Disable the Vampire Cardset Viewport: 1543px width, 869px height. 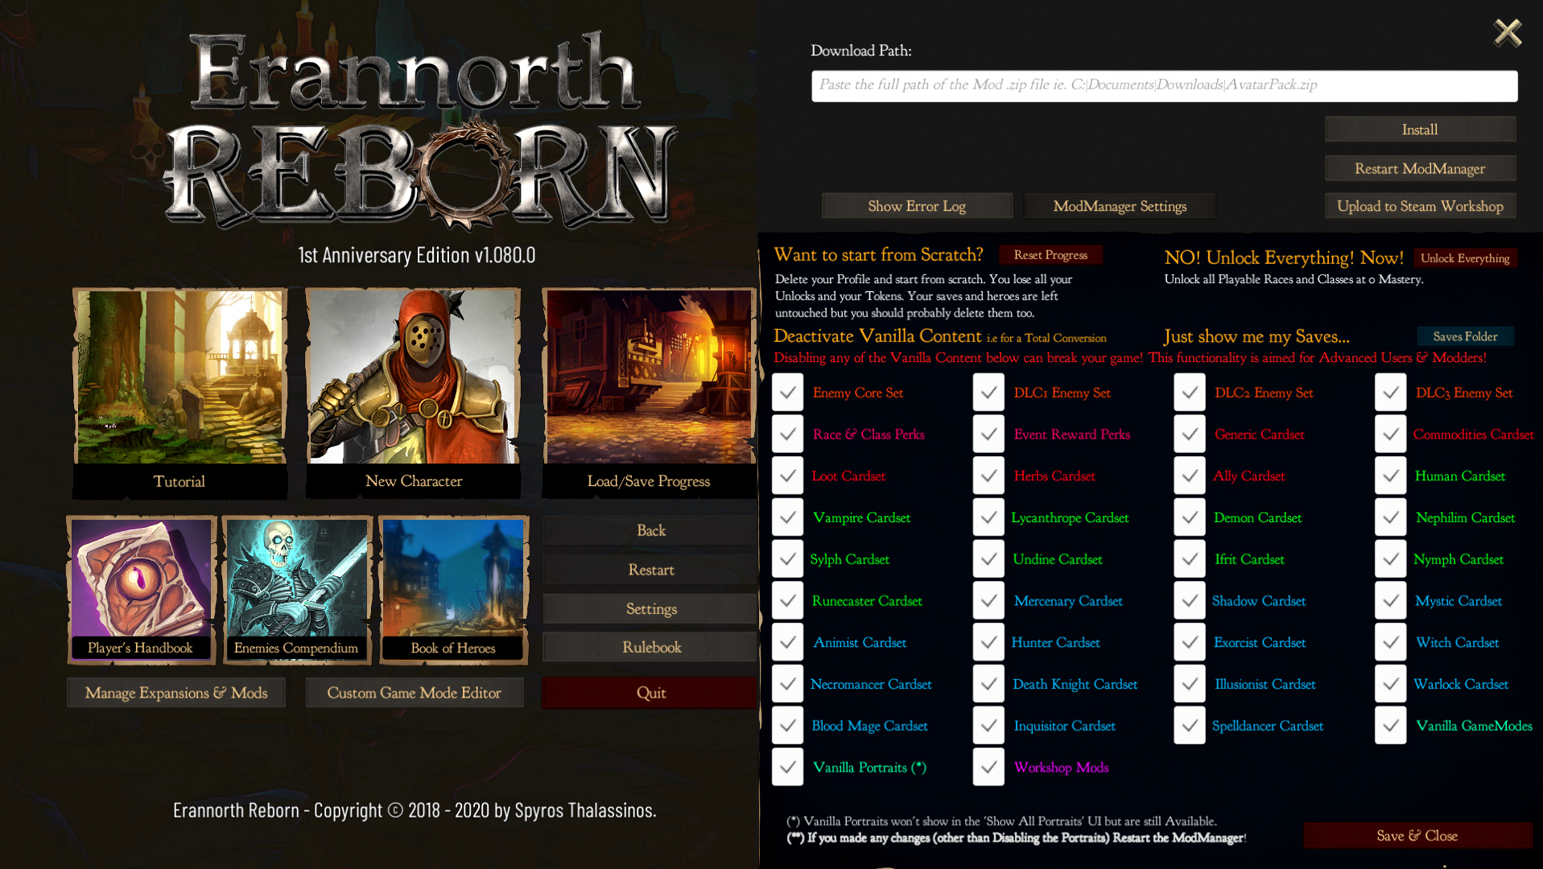pos(787,518)
